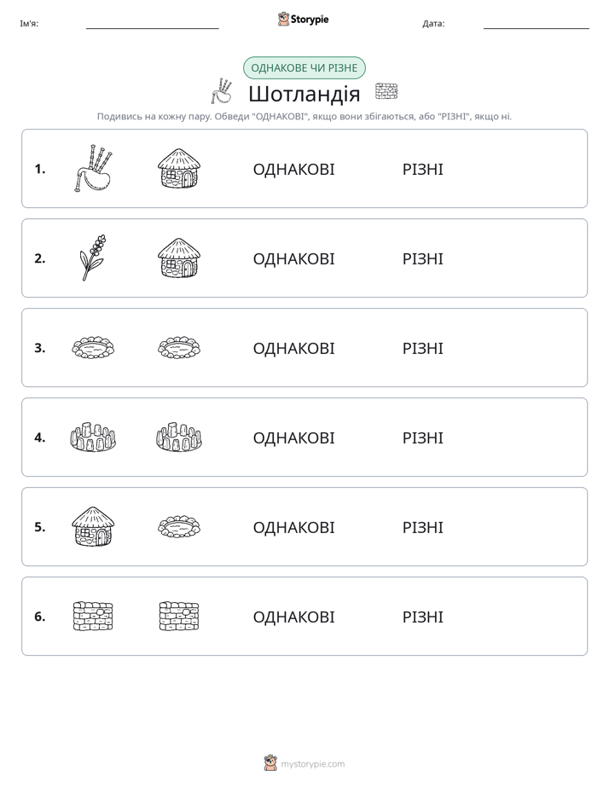This screenshot has width=609, height=788.
Task: Select the stone pond picture in row 5
Action: click(179, 527)
